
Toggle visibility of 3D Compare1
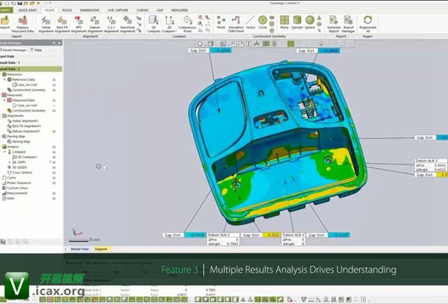[54, 157]
